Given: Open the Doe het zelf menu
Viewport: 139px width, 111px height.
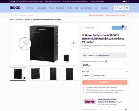Looking at the screenshot, I should tap(60, 8).
